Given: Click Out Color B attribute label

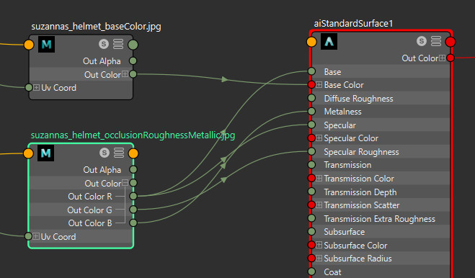Looking at the screenshot, I should (90, 223).
